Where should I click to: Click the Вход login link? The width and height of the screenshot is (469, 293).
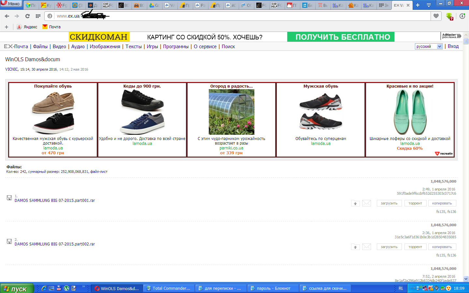coord(453,46)
